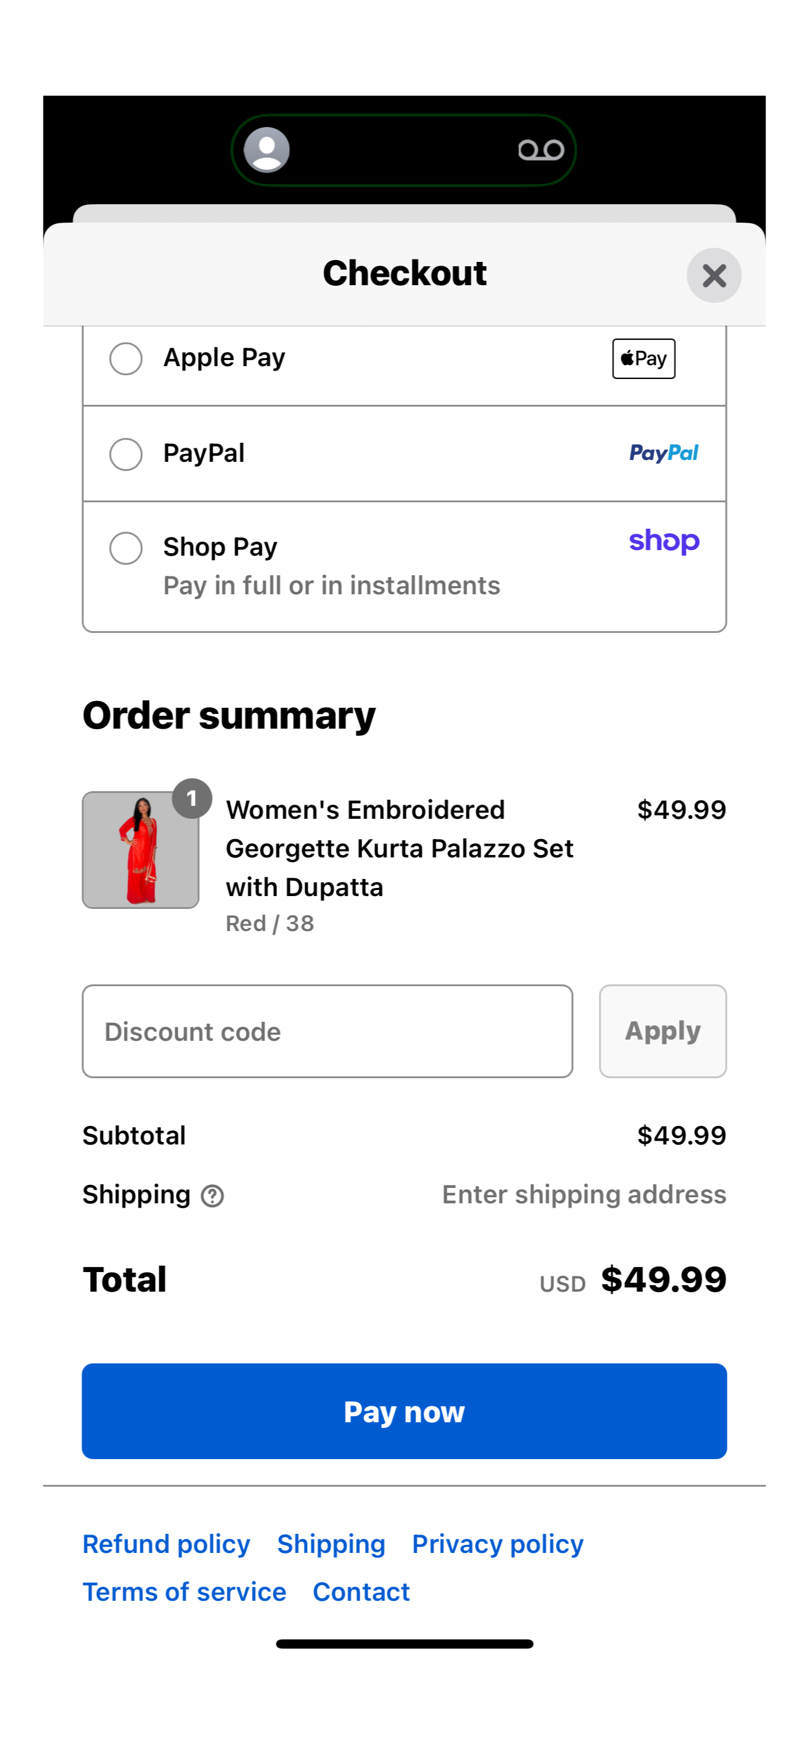Open the Terms of service link
Image resolution: width=809 pixels, height=1759 pixels.
pyautogui.click(x=184, y=1592)
